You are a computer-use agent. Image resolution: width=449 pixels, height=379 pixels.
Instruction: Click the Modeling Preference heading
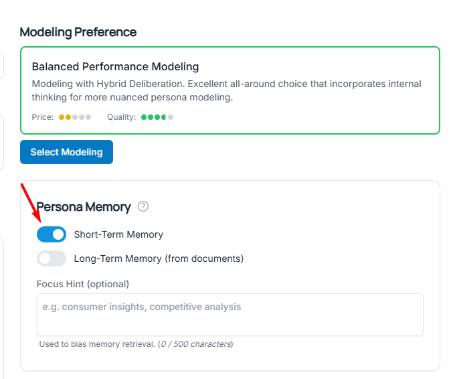78,32
